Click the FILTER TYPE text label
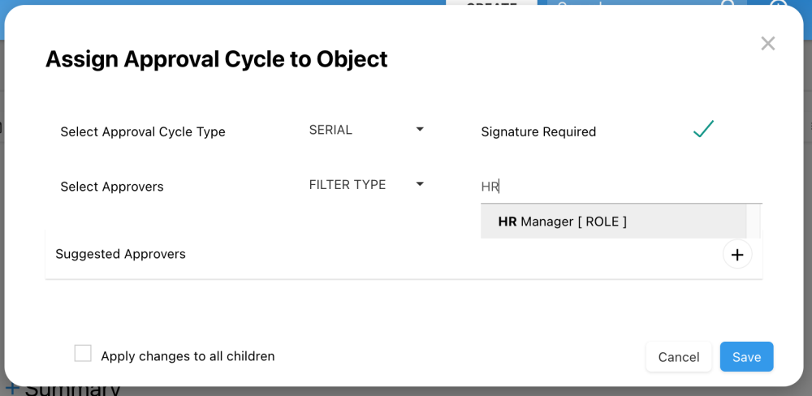 [x=347, y=185]
